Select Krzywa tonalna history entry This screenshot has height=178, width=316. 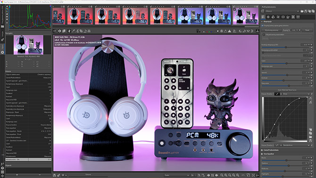coord(28,125)
